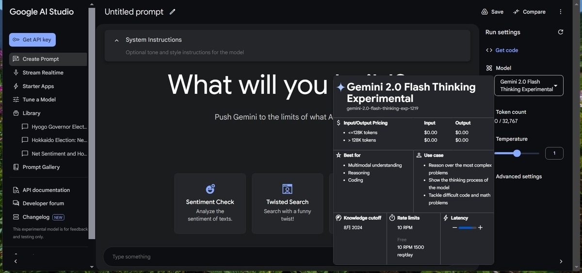
Task: Click the sidebar scrollbar up arrow
Action: click(x=92, y=5)
